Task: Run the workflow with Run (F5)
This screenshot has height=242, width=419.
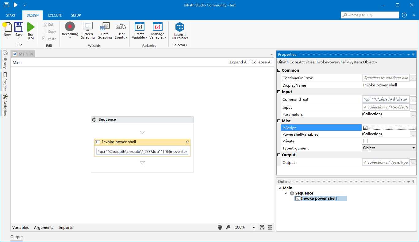Action: [x=31, y=31]
